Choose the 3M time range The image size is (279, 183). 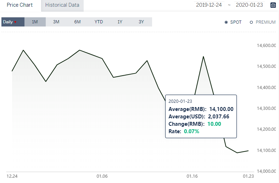[56, 22]
